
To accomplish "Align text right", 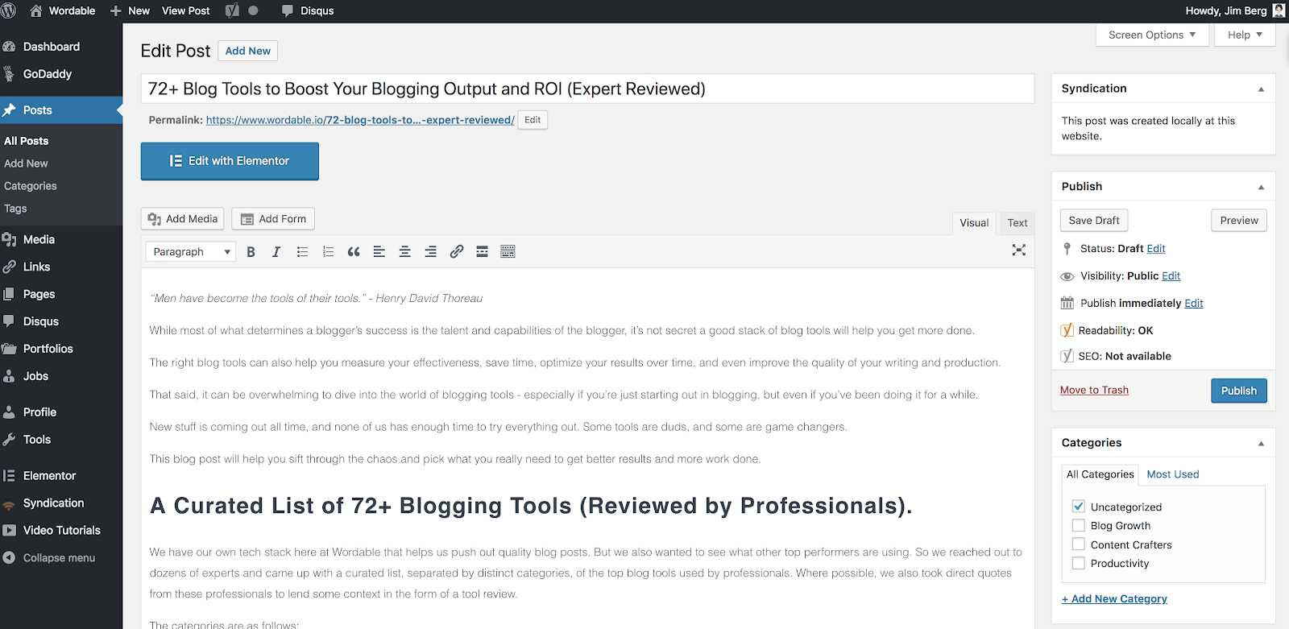I will pos(431,252).
